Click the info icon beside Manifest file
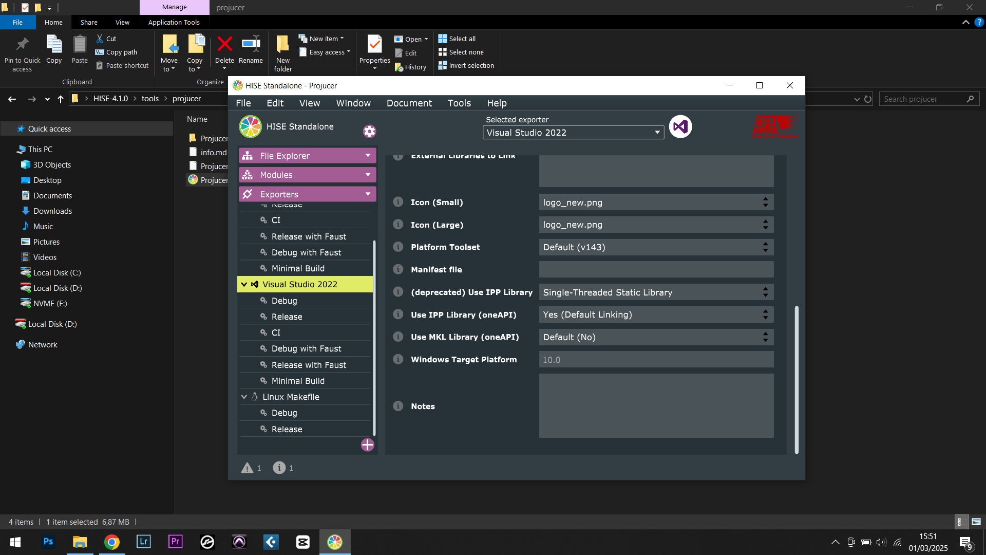The width and height of the screenshot is (986, 555). click(x=398, y=269)
